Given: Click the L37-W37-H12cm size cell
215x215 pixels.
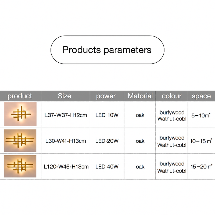Looking at the screenshot, I should [66, 115].
